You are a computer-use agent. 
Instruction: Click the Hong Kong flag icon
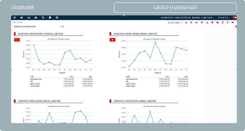tap(113, 40)
